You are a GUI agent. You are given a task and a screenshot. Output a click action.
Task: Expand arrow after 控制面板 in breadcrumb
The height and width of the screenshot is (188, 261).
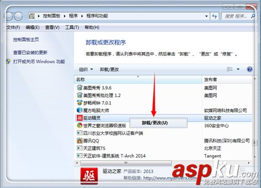point(65,16)
